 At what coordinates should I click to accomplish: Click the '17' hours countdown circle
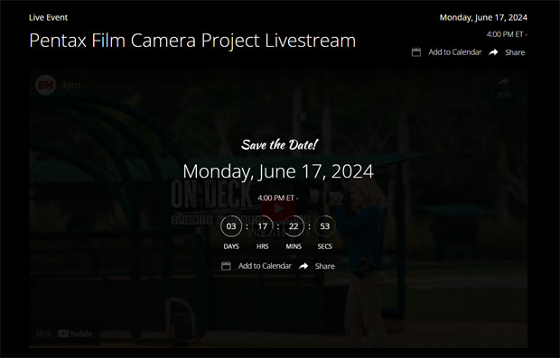pyautogui.click(x=263, y=226)
